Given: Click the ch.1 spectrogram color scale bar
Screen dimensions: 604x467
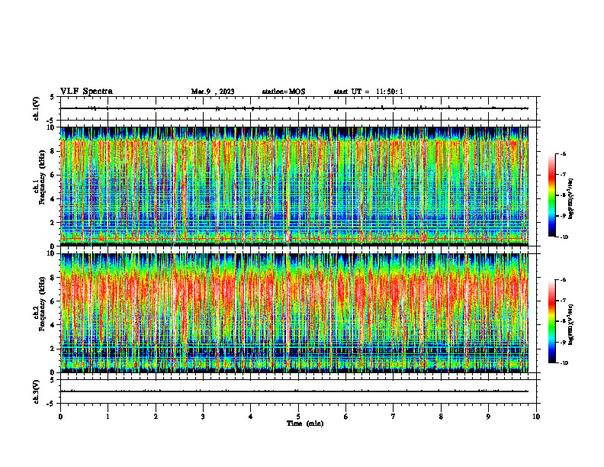Looking at the screenshot, I should [x=551, y=195].
